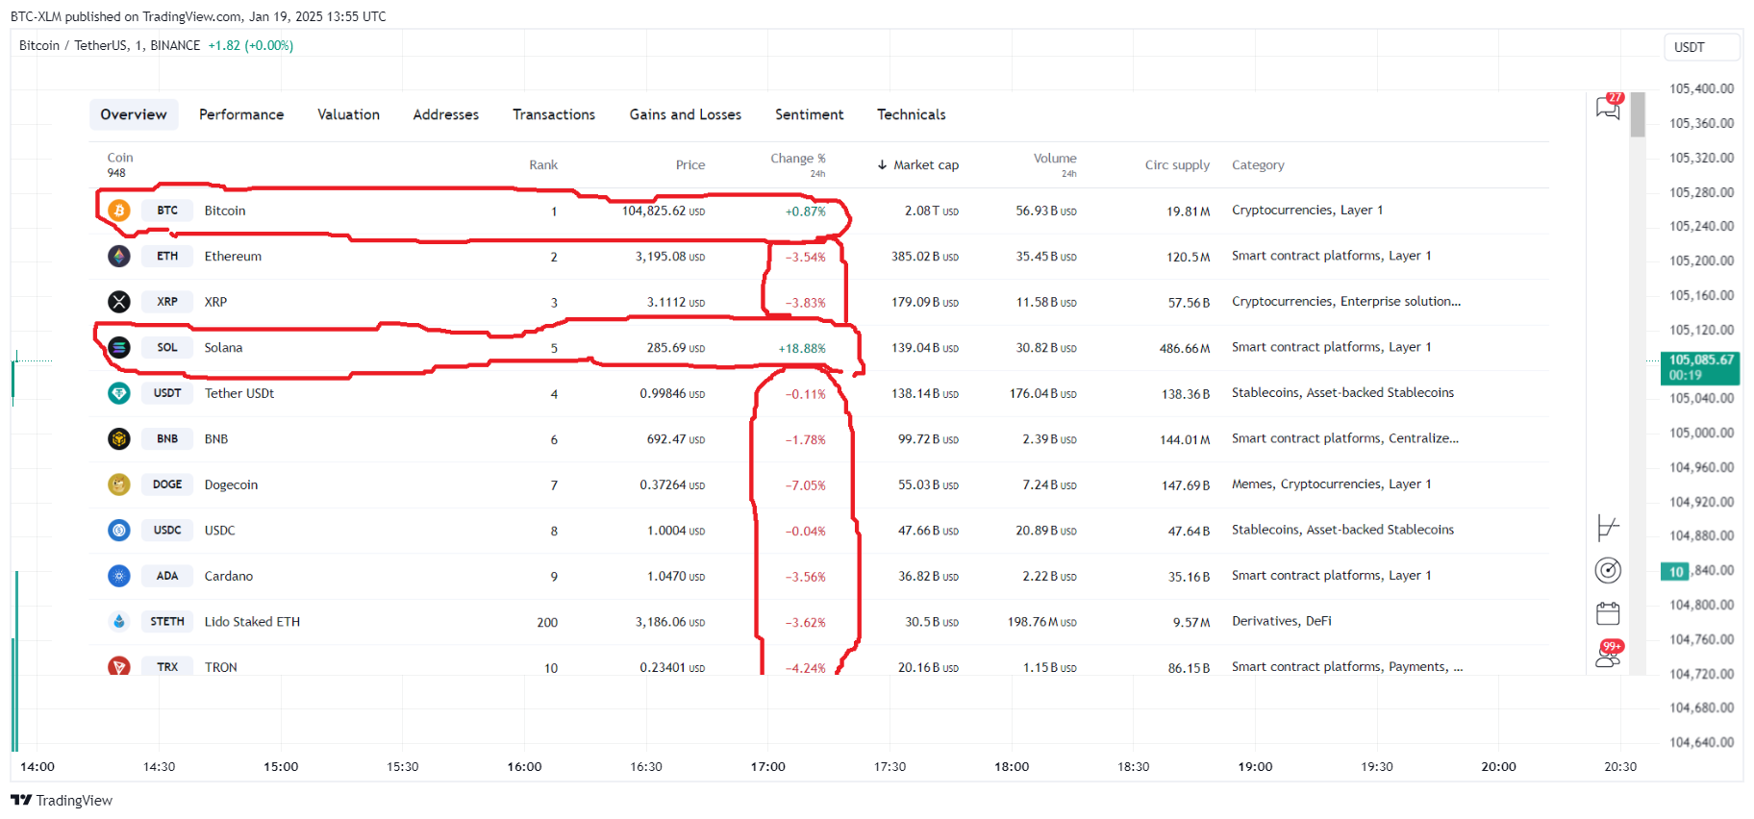Click the TRX ticker badge
The height and width of the screenshot is (819, 1754).
coord(167,666)
